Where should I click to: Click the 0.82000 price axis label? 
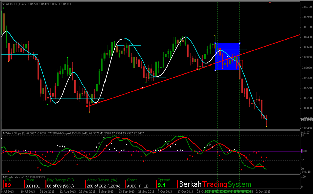[x=307, y=108]
